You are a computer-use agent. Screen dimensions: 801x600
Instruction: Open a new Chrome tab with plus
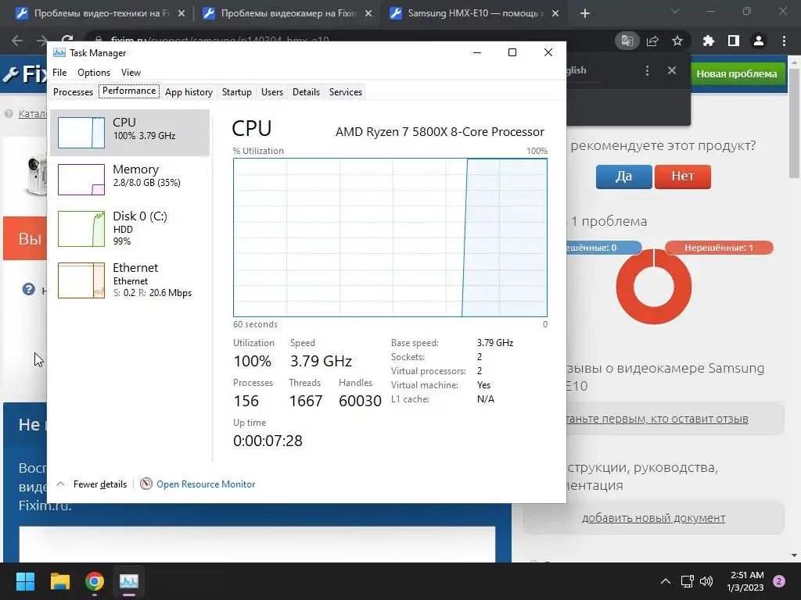(x=585, y=13)
